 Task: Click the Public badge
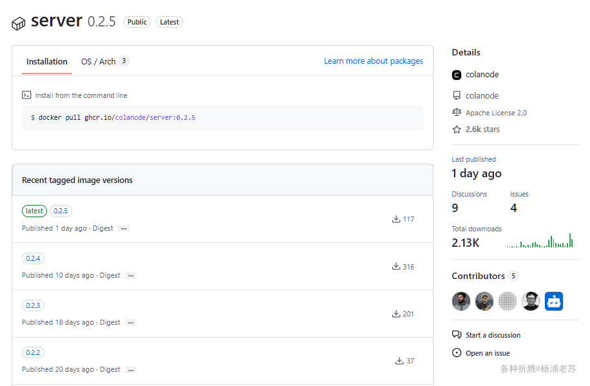pyautogui.click(x=137, y=22)
